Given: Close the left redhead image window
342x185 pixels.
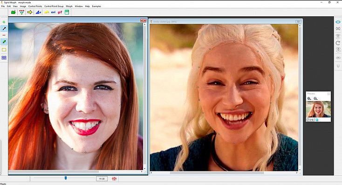Looking at the screenshot, I should (143, 21).
